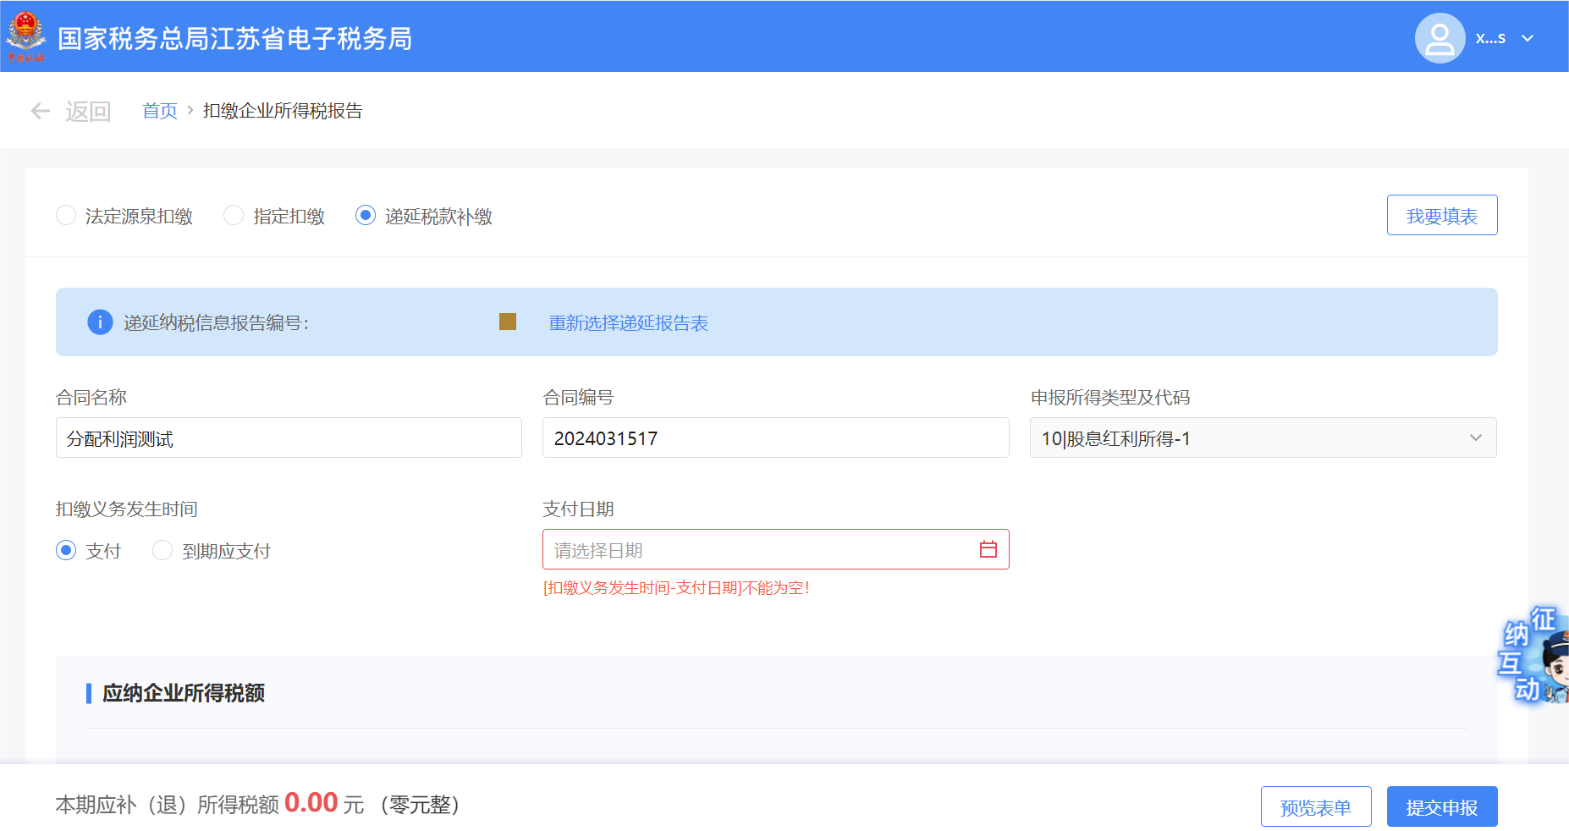The width and height of the screenshot is (1569, 831).
Task: Open the calendar icon in payment date
Action: pyautogui.click(x=988, y=550)
